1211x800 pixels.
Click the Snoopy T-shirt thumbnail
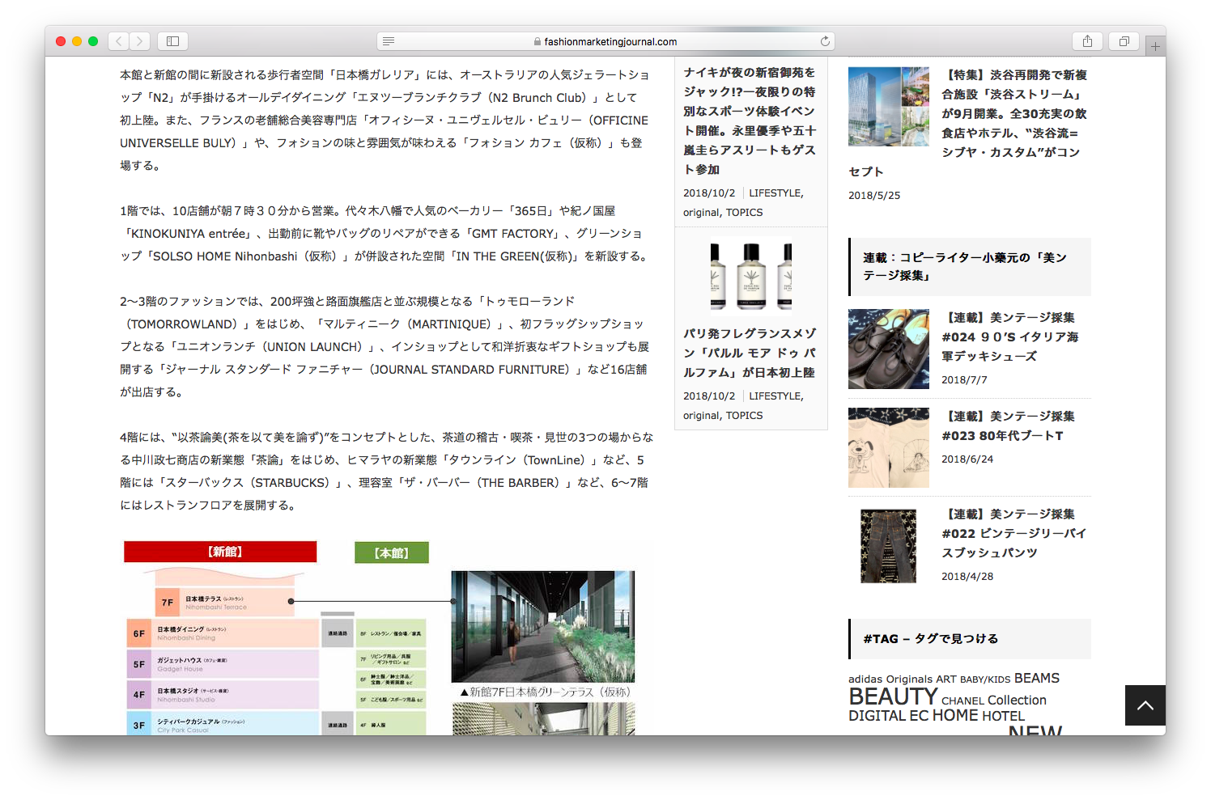click(x=889, y=447)
